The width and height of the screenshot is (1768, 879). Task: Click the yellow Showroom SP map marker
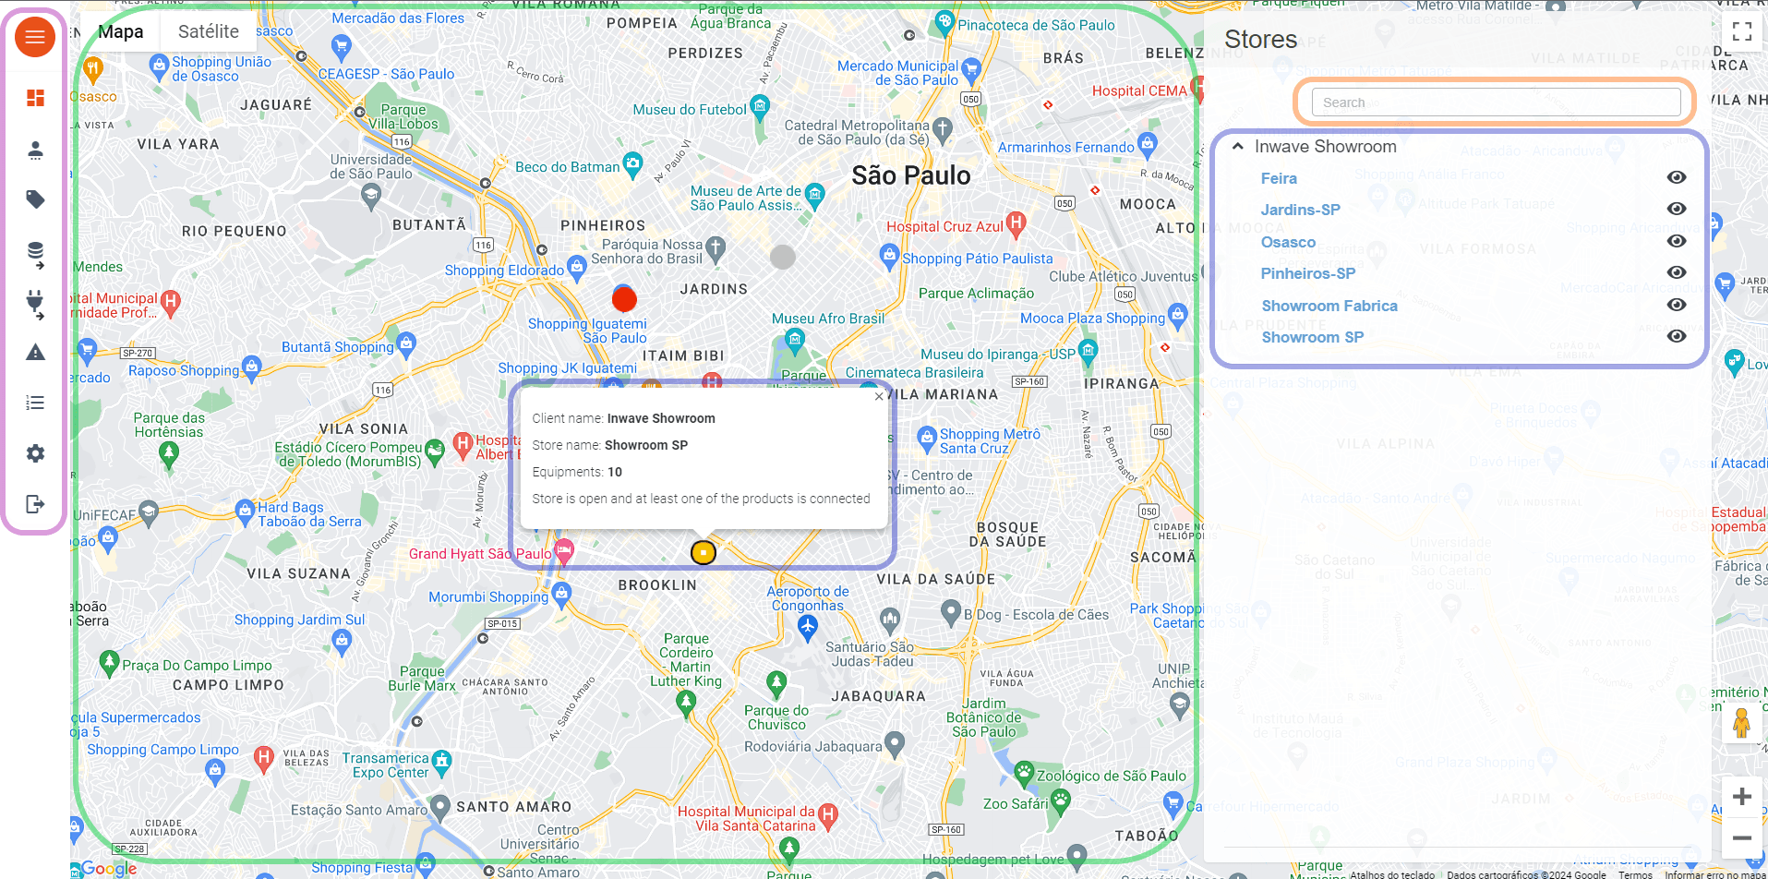(x=704, y=552)
